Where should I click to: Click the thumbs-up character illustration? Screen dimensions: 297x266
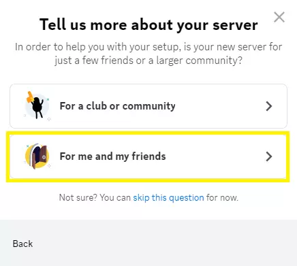coord(37,105)
